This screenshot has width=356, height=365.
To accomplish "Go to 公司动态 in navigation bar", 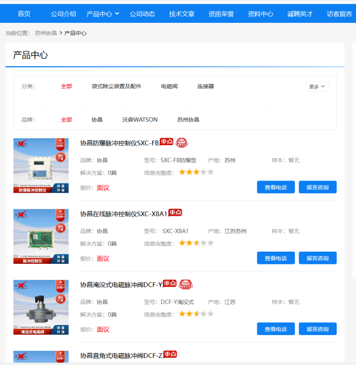I will click(x=142, y=14).
